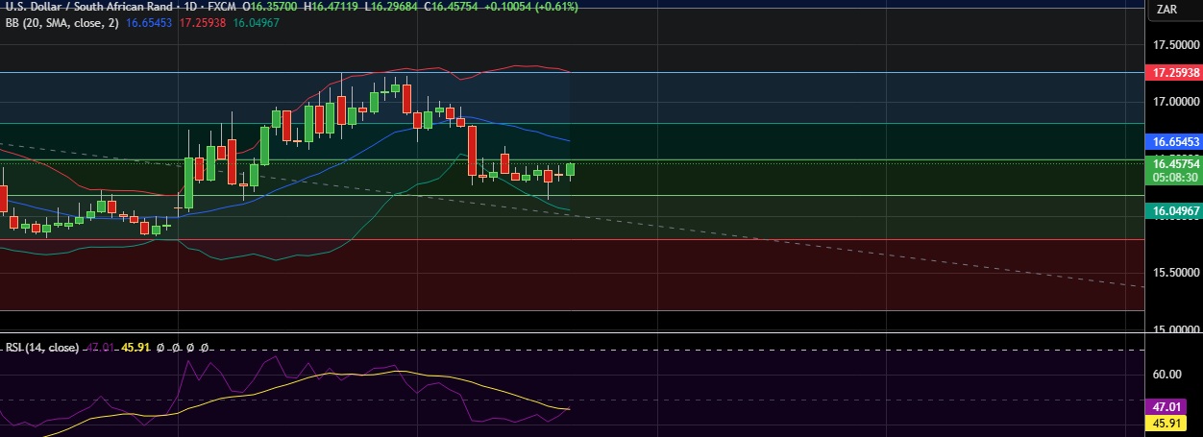Click the 16.04967 lower band price label
Viewport: 1203px width, 437px height.
pos(1173,209)
